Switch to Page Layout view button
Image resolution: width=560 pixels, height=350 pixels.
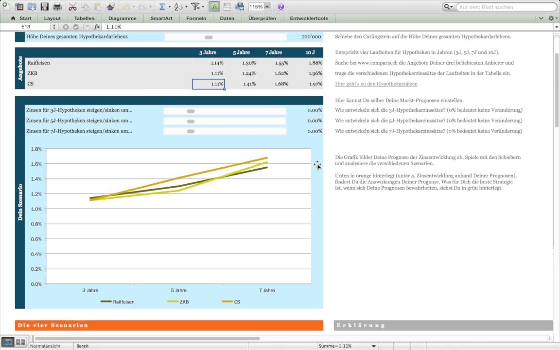(20, 342)
